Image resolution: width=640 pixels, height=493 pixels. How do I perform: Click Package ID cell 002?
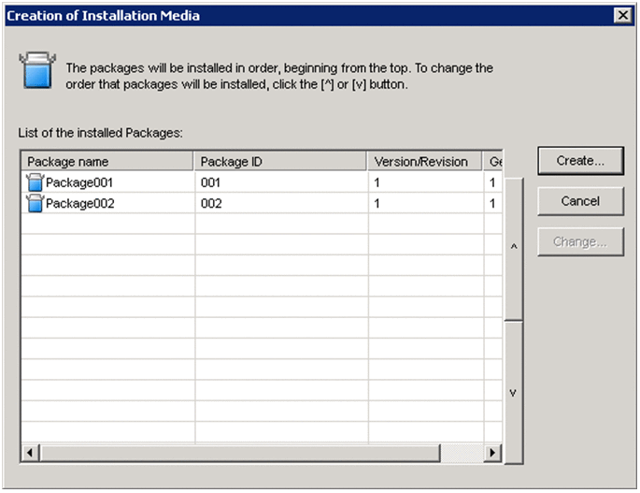tap(281, 203)
